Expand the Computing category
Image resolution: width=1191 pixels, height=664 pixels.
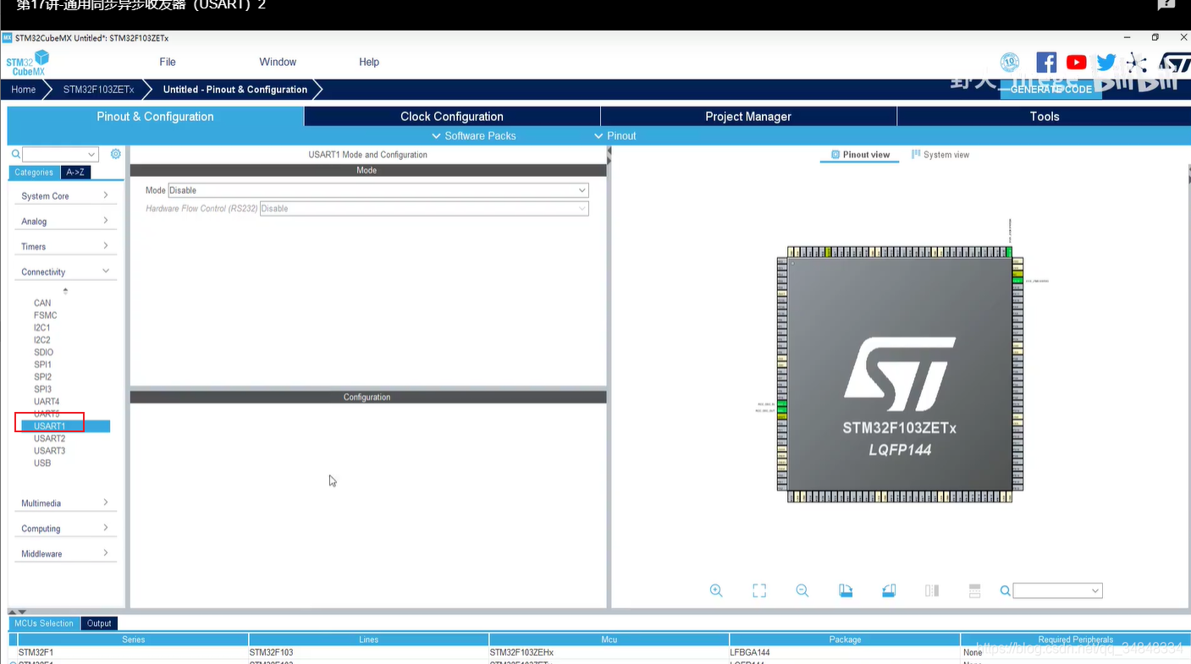66,528
